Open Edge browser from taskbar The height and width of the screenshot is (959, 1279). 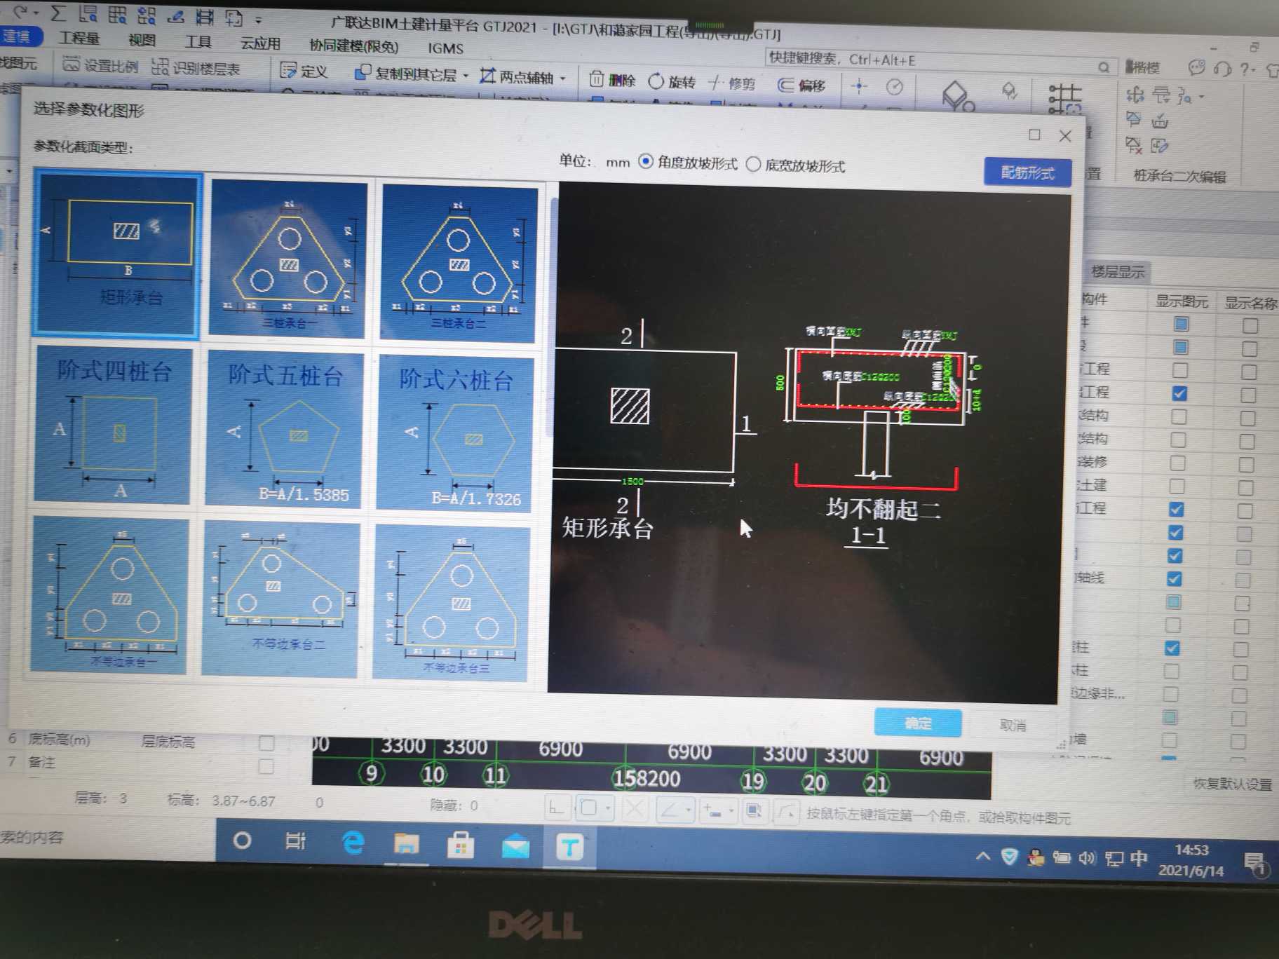(353, 843)
